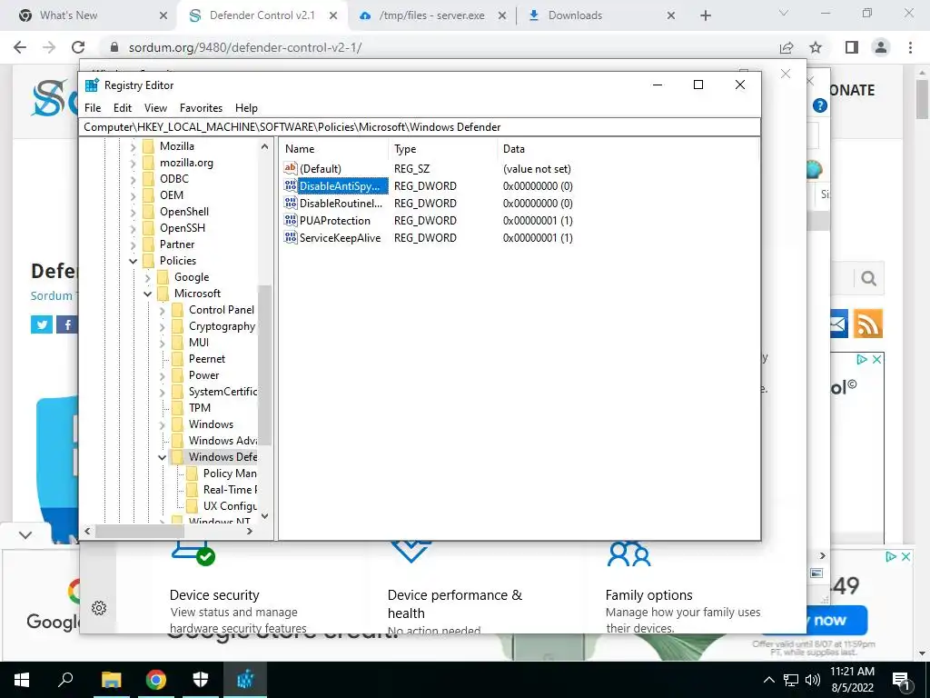Share page on Twitter

42,324
